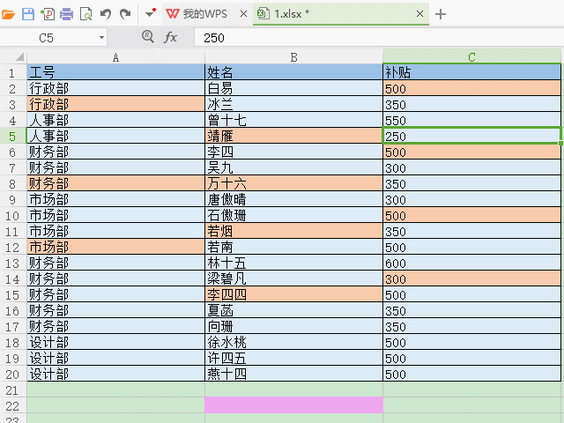Click the fx insert function icon

171,38
